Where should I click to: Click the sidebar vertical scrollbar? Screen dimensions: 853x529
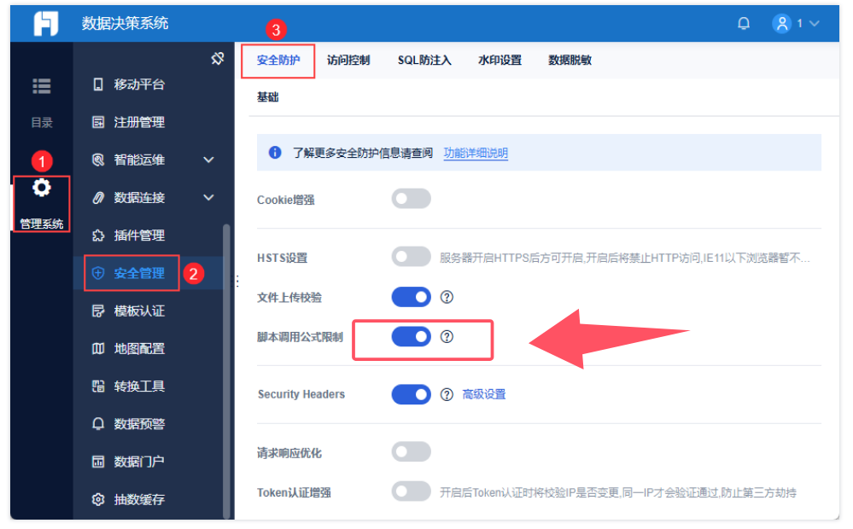[226, 371]
